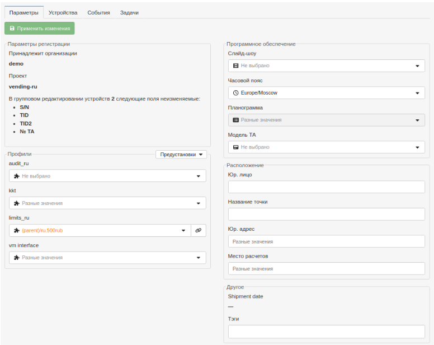Click the TID2 list item
This screenshot has height=345, width=434.
[26, 124]
